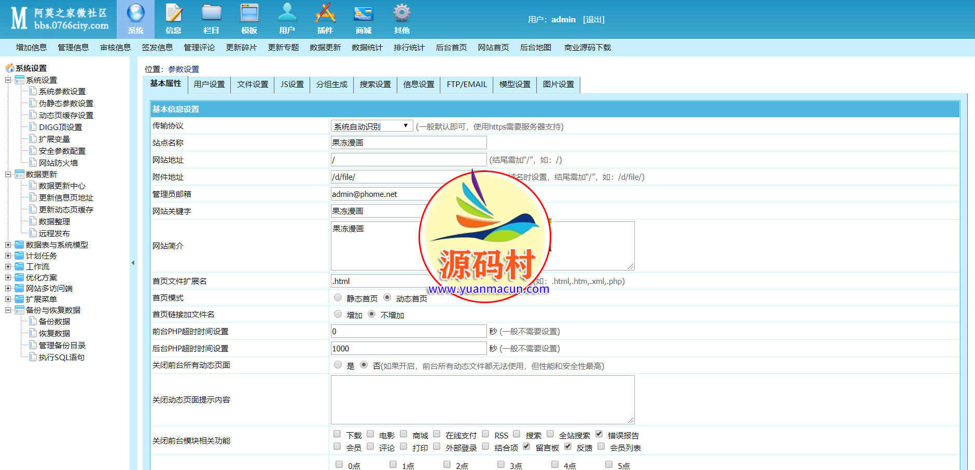
Task: Click the 系统 globe icon in header
Action: pos(135,13)
